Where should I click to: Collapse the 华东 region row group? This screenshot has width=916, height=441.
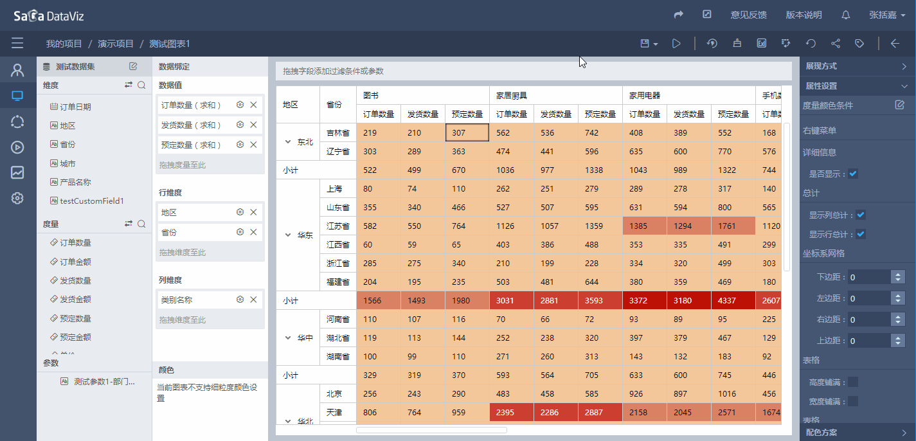[x=289, y=235]
